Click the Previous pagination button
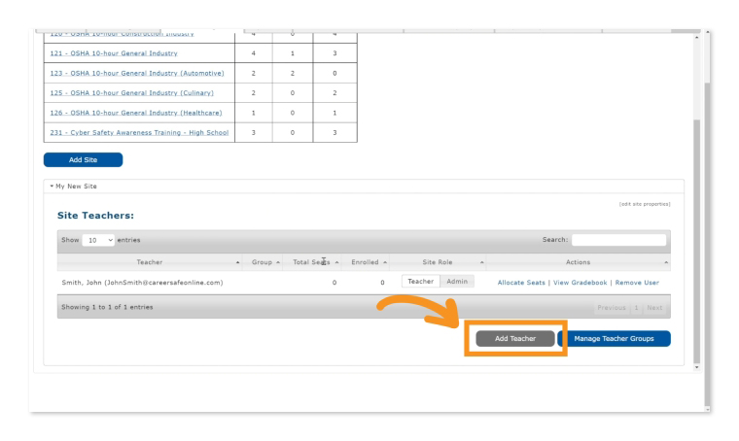 click(x=612, y=307)
